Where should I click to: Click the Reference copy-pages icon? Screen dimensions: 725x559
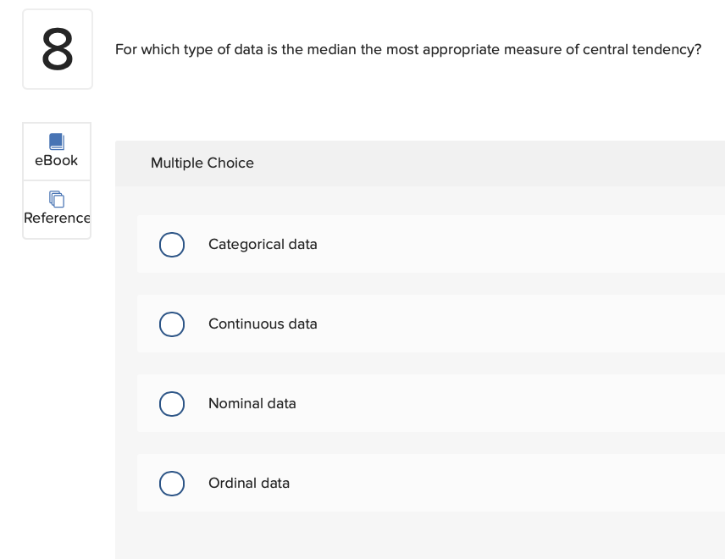[x=56, y=199]
